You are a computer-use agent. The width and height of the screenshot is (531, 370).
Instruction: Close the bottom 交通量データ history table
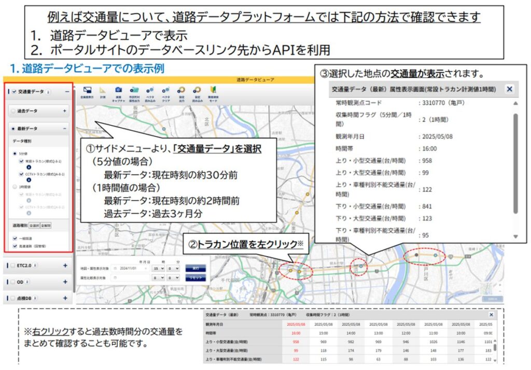pyautogui.click(x=492, y=315)
